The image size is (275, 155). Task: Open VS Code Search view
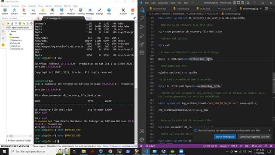tap(142, 18)
